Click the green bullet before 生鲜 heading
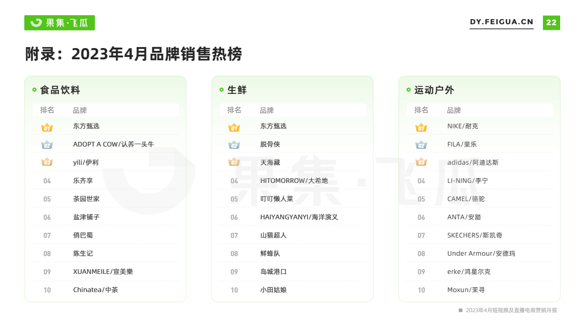 (221, 90)
